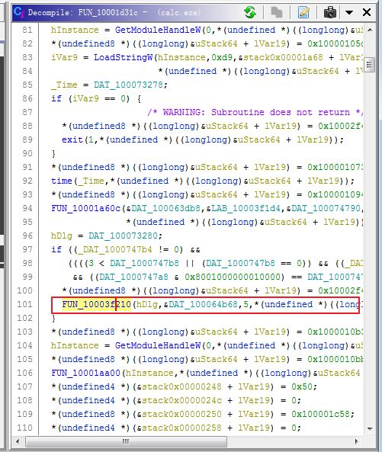The image size is (382, 452).
Task: Click &DAT_100064b68 argument on line 101
Action: pyautogui.click(x=201, y=304)
